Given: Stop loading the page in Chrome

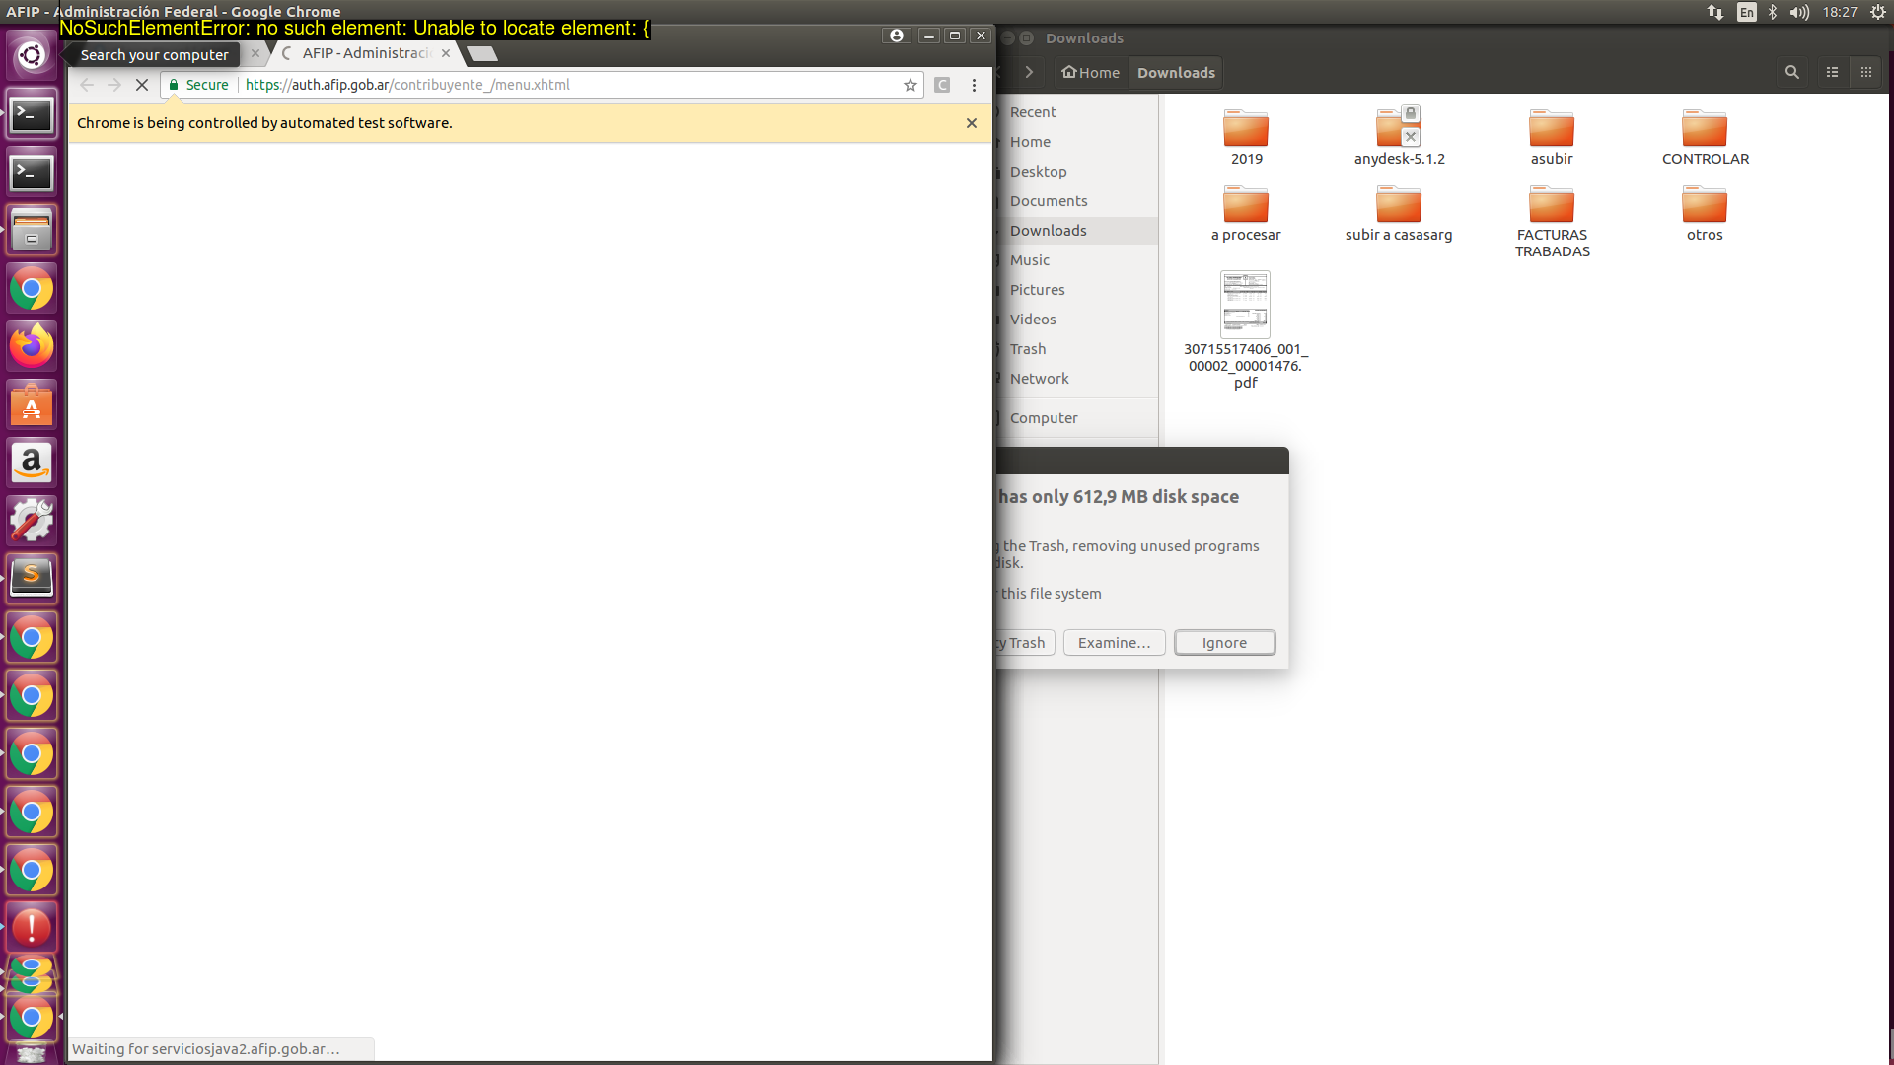Looking at the screenshot, I should (x=142, y=85).
